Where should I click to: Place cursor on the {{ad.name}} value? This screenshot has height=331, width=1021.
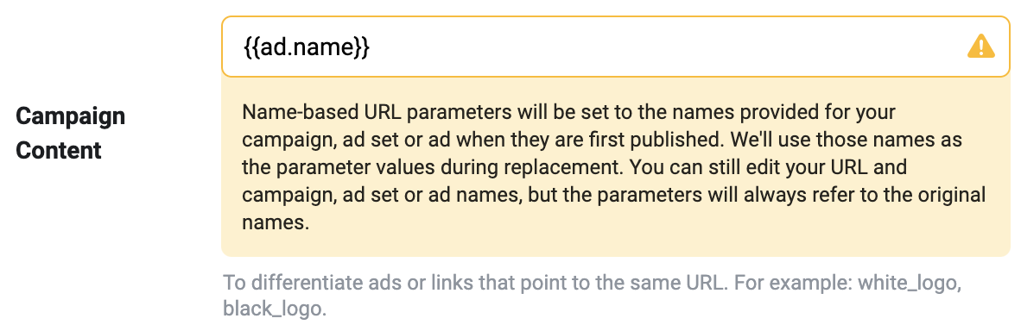(307, 47)
